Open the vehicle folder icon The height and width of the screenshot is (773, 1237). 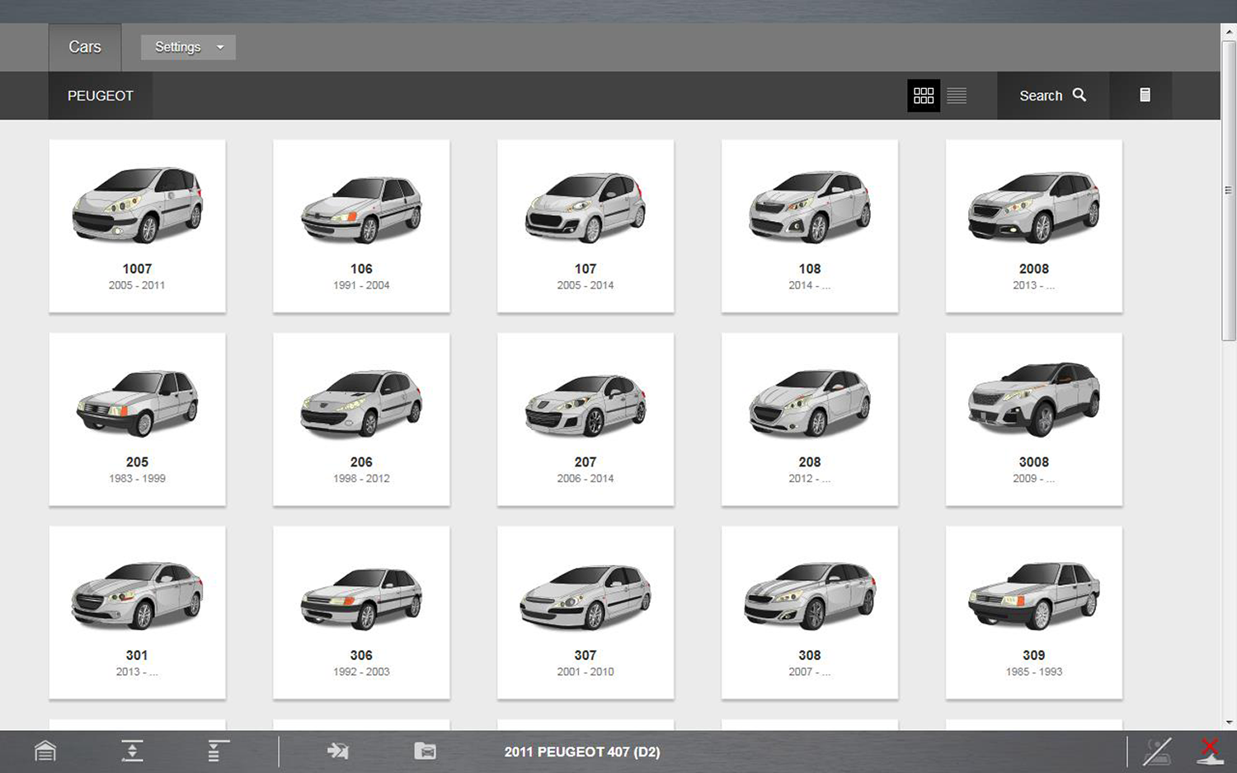[x=425, y=751]
